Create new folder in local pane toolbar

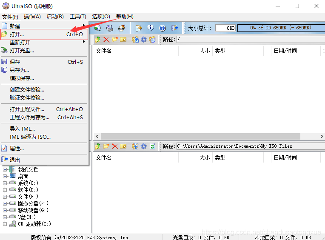point(106,146)
